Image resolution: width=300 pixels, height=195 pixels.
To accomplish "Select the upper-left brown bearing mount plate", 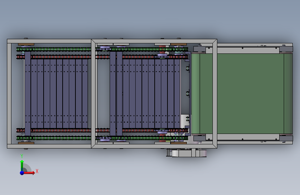I will pos(26,44).
